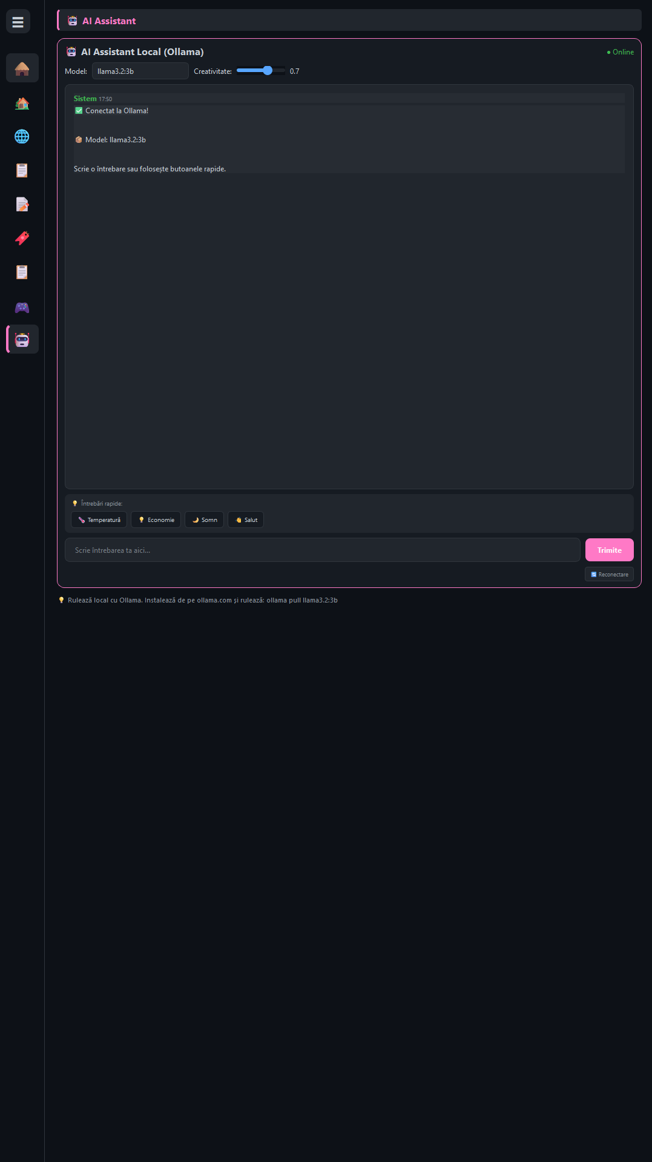Click the Salut quick question button
652x1162 pixels.
(x=246, y=520)
